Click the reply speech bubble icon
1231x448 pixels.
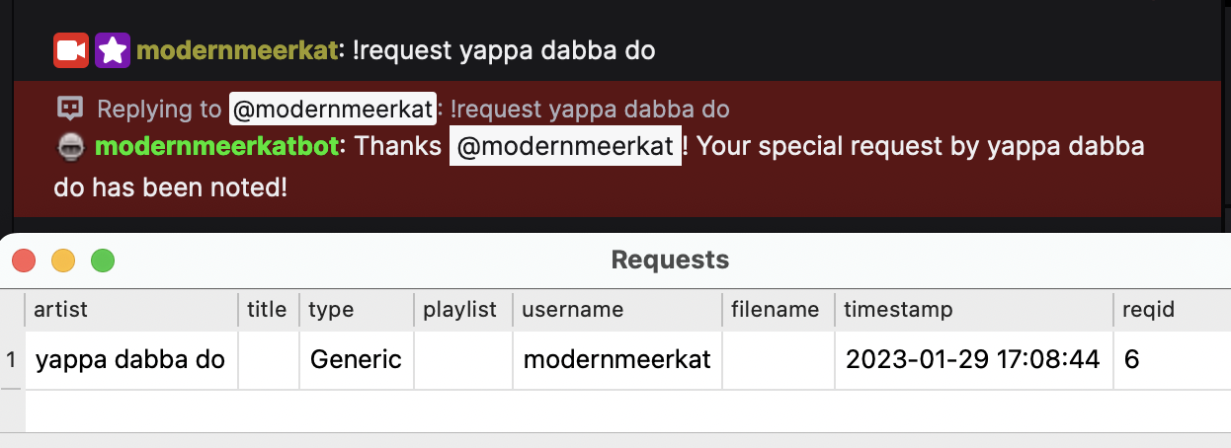(x=69, y=109)
